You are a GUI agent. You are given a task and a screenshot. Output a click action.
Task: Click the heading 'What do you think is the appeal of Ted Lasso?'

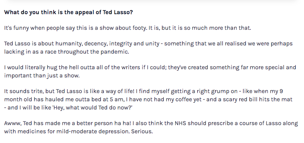tap(68, 12)
